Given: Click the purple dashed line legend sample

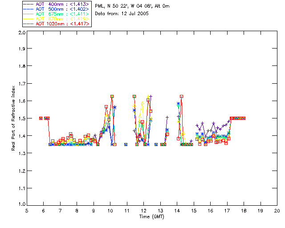Looking at the screenshot, I should point(28,4).
